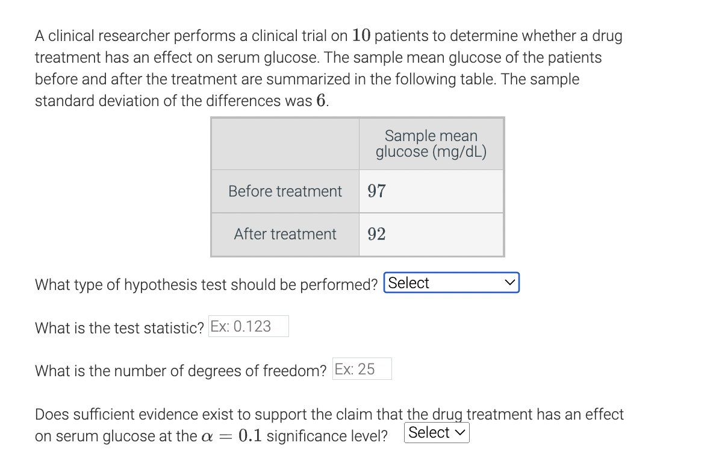Click the Sample mean glucose column header
This screenshot has height=457, width=713.
tap(431, 143)
